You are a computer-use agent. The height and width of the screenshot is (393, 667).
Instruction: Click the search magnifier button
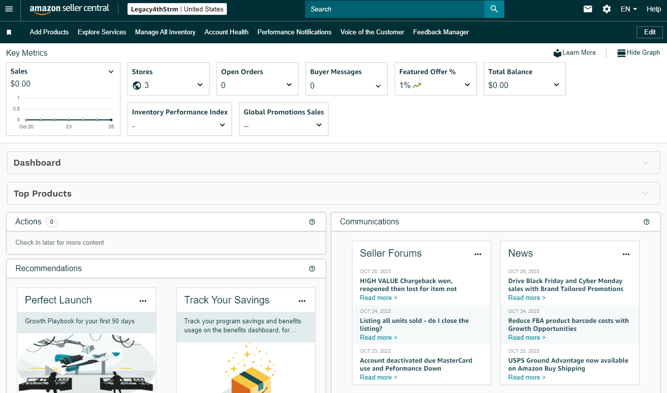[494, 9]
